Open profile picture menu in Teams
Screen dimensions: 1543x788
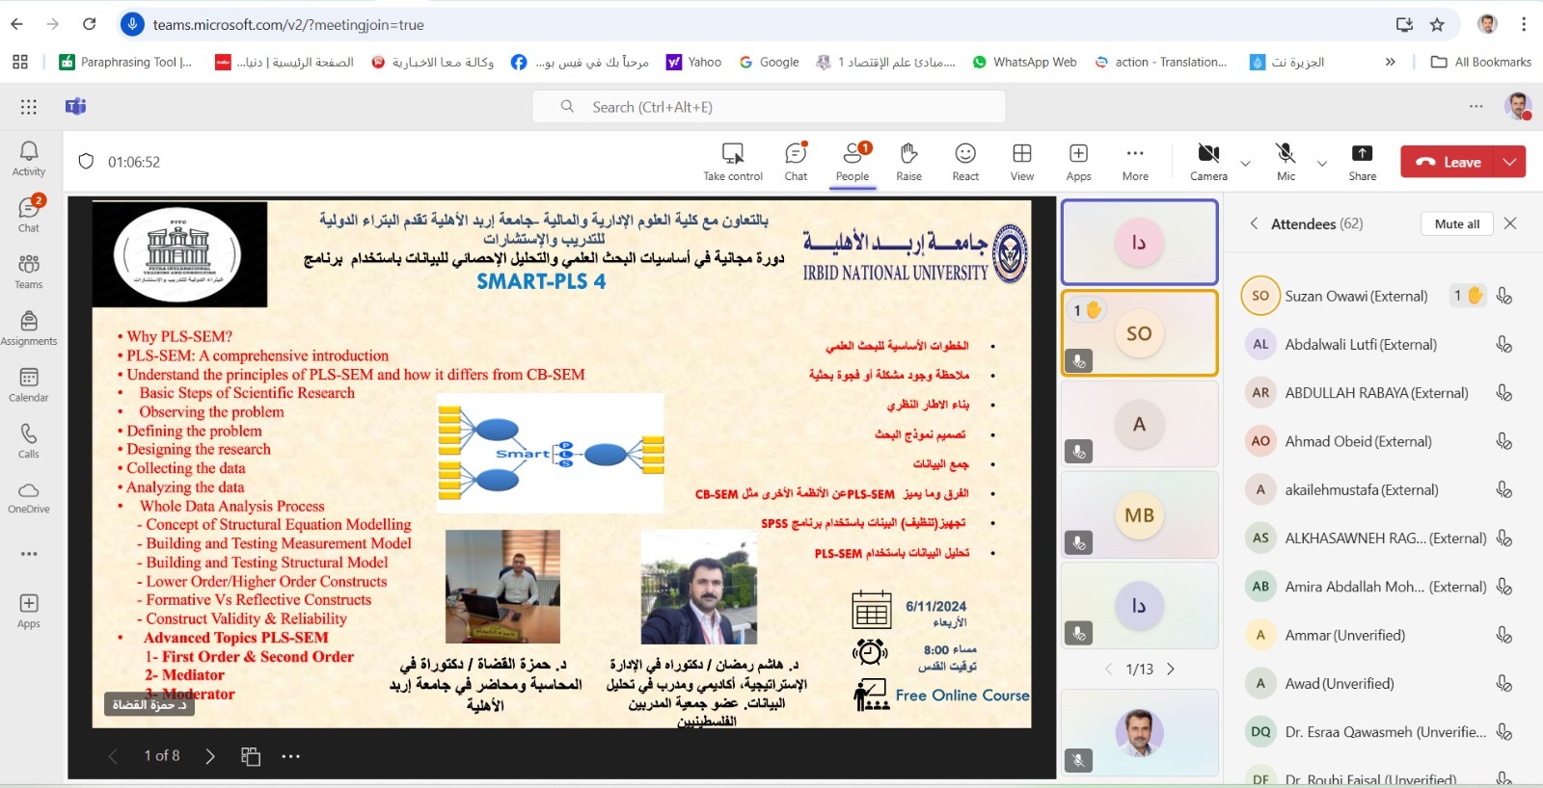(1518, 106)
